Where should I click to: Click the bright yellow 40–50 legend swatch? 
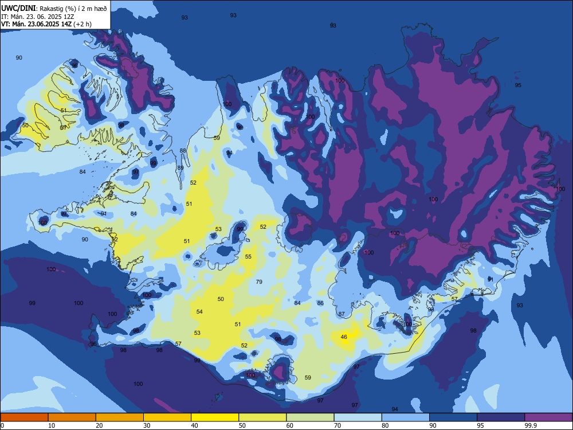click(215, 417)
